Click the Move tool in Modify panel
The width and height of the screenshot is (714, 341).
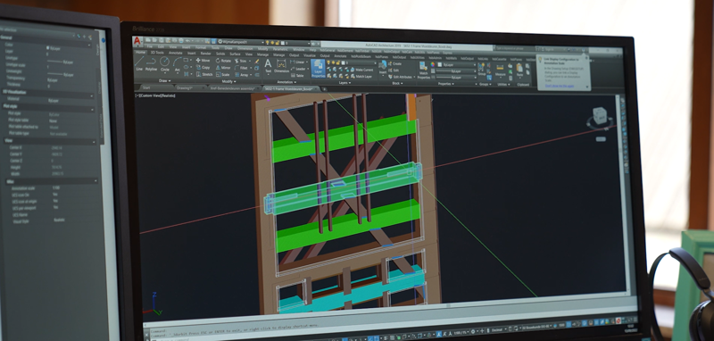203,61
